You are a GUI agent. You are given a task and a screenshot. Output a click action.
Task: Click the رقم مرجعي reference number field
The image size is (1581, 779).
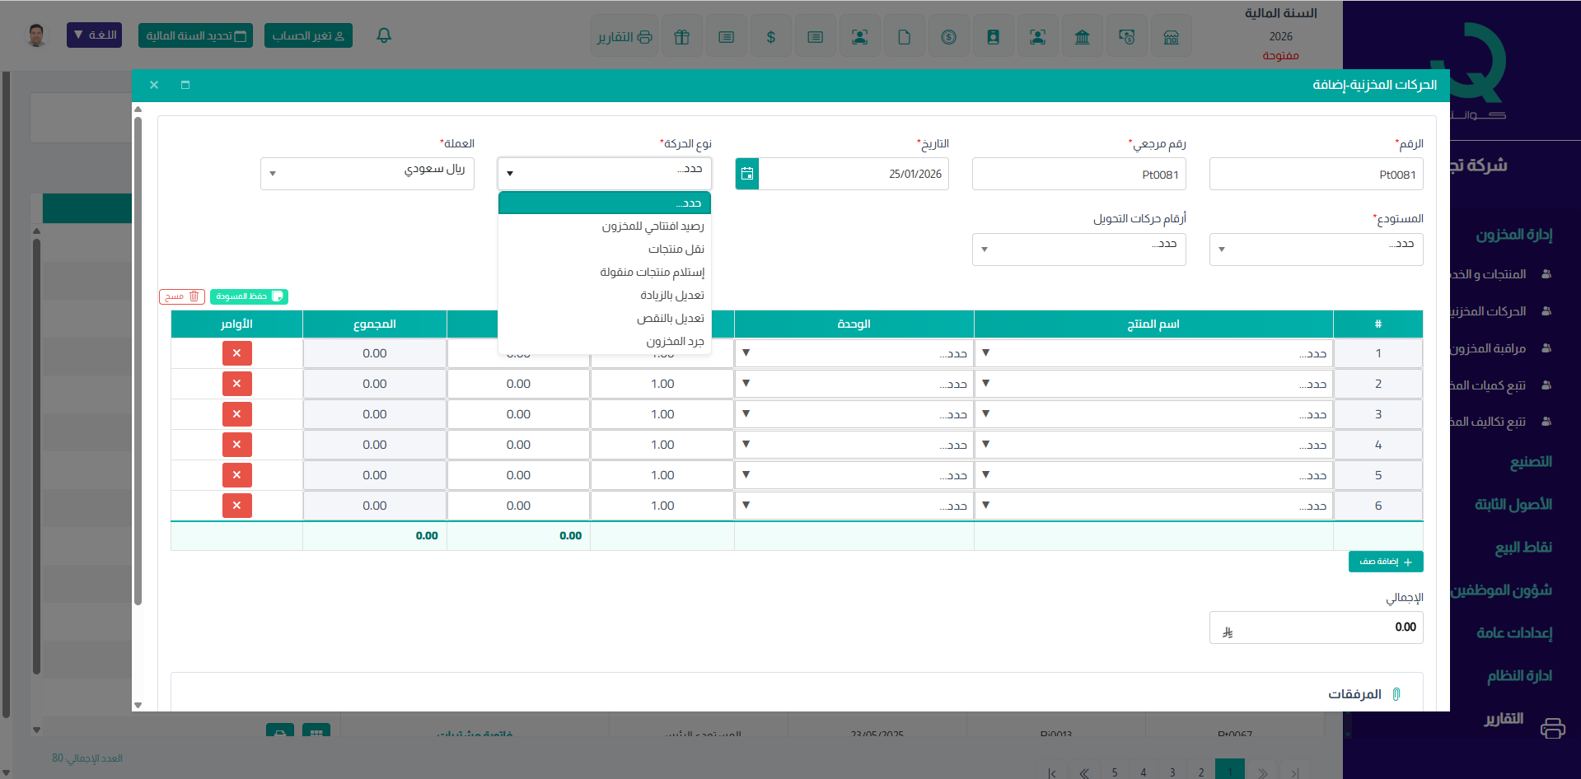[1078, 175]
